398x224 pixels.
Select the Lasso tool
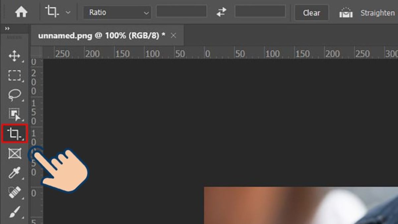14,95
